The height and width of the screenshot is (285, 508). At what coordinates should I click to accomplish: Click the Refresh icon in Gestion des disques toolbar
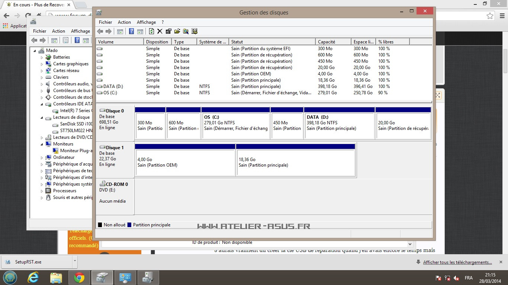pos(151,32)
